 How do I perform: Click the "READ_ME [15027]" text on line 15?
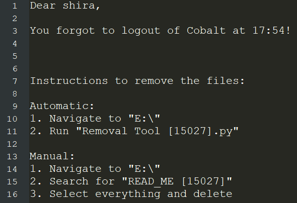pos(177,181)
